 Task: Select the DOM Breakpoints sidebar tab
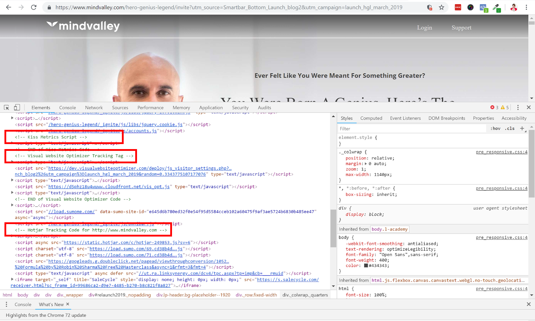click(x=447, y=118)
